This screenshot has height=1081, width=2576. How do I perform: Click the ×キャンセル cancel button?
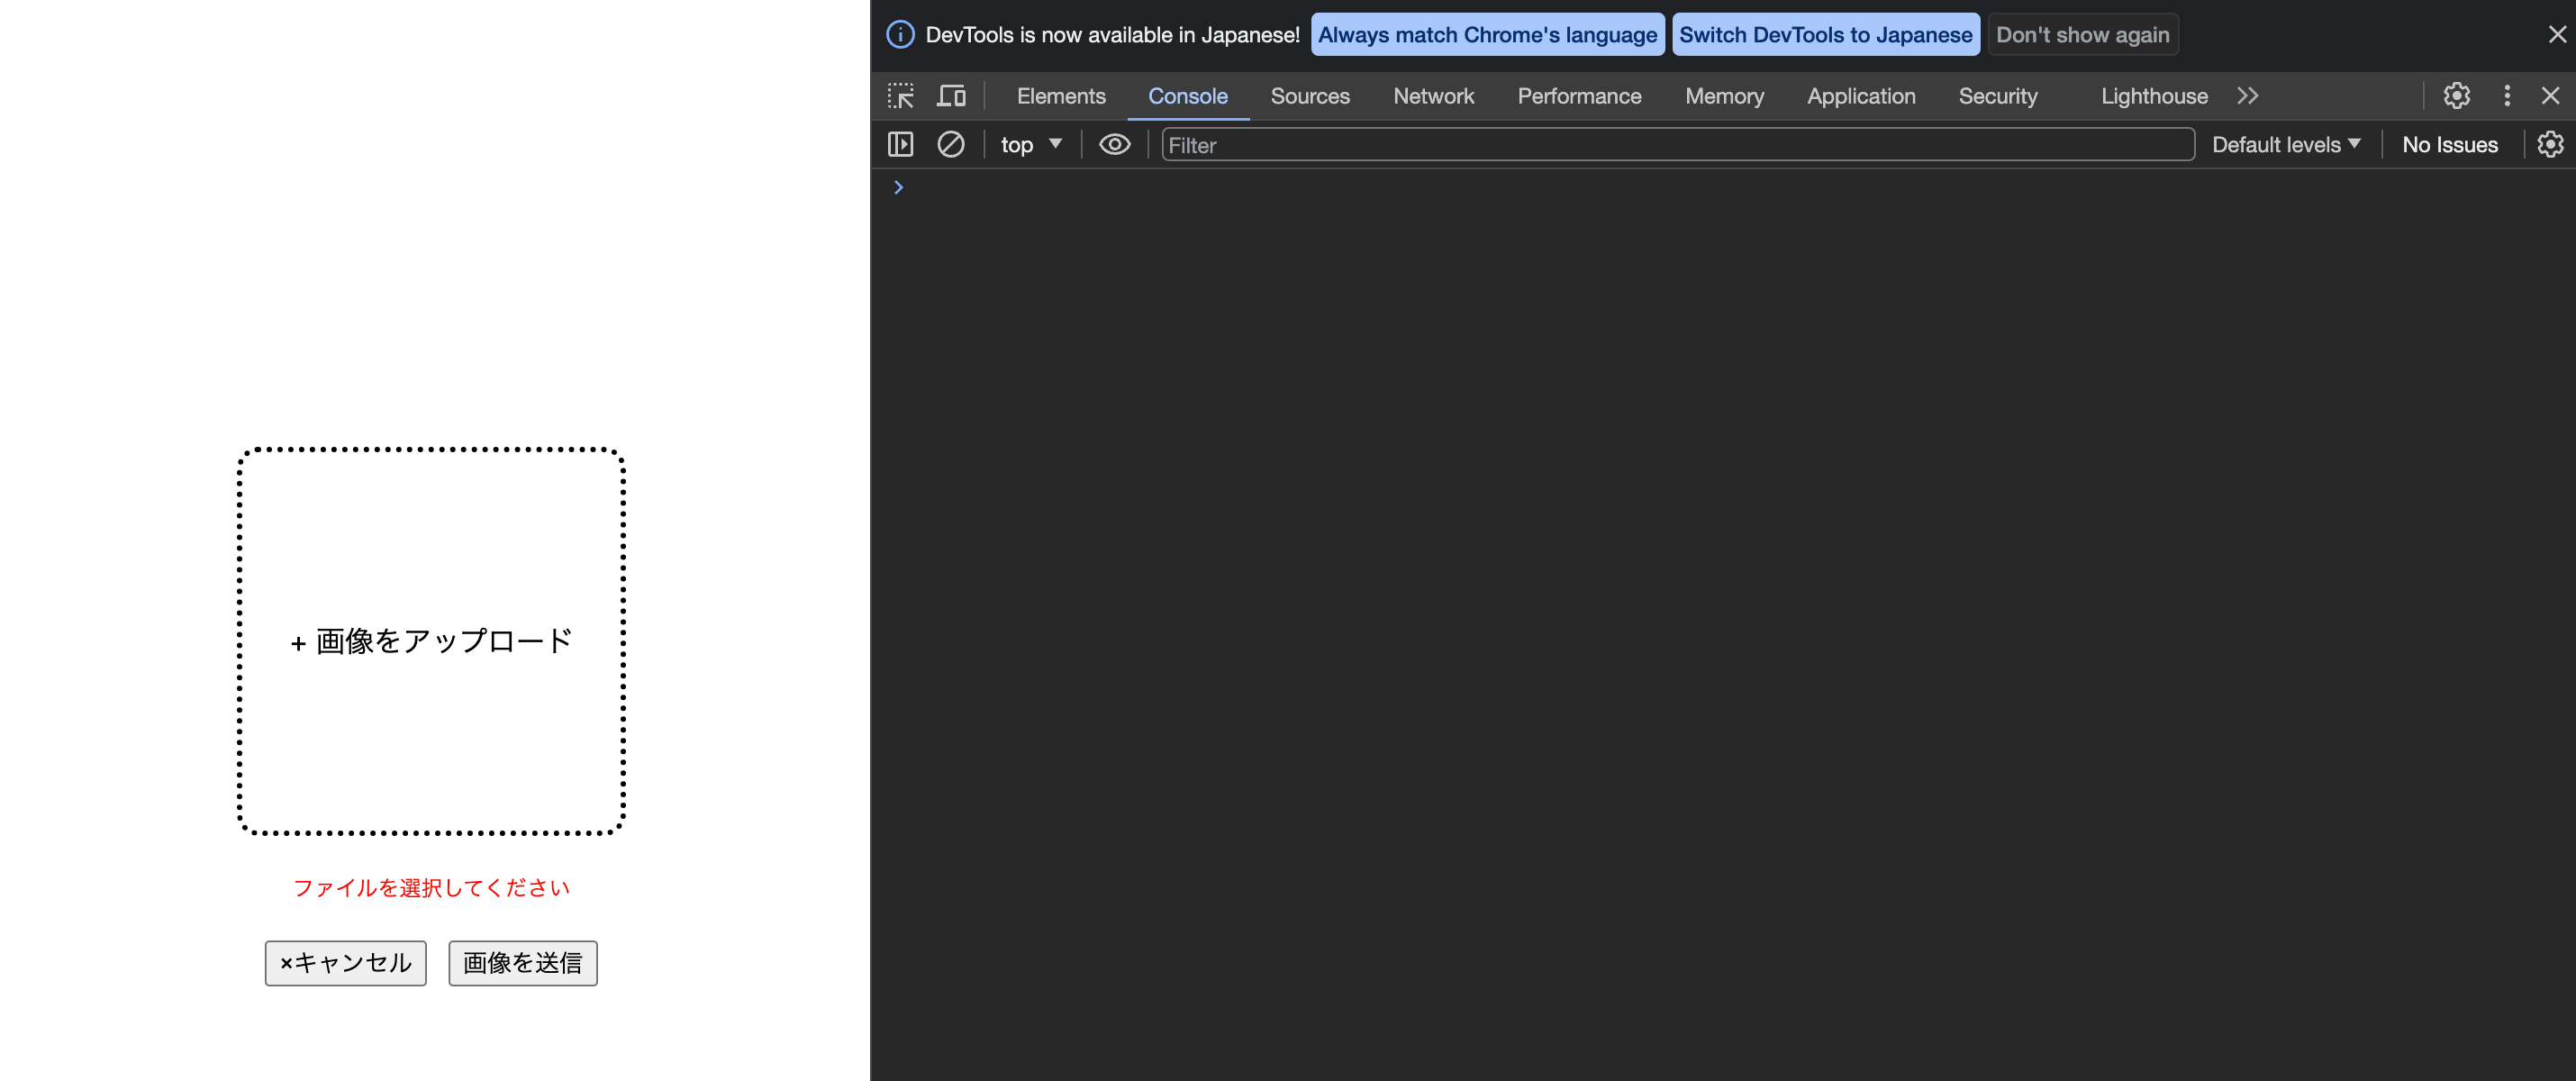coord(345,962)
